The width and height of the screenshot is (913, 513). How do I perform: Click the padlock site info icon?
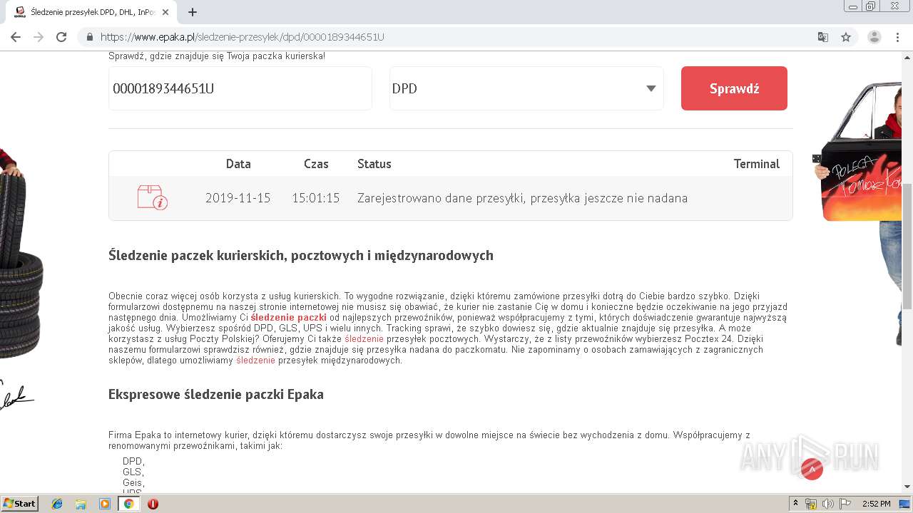pos(90,37)
